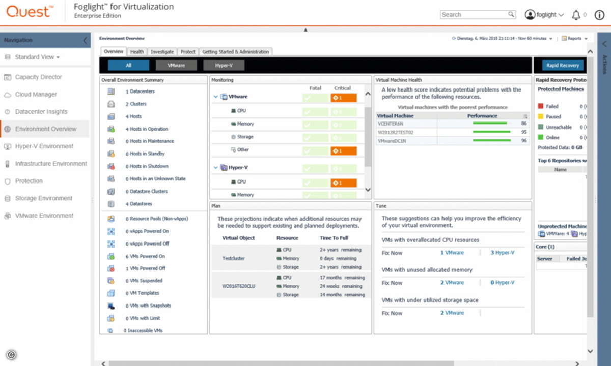The image size is (611, 366).
Task: Click the Quest logo
Action: click(29, 11)
